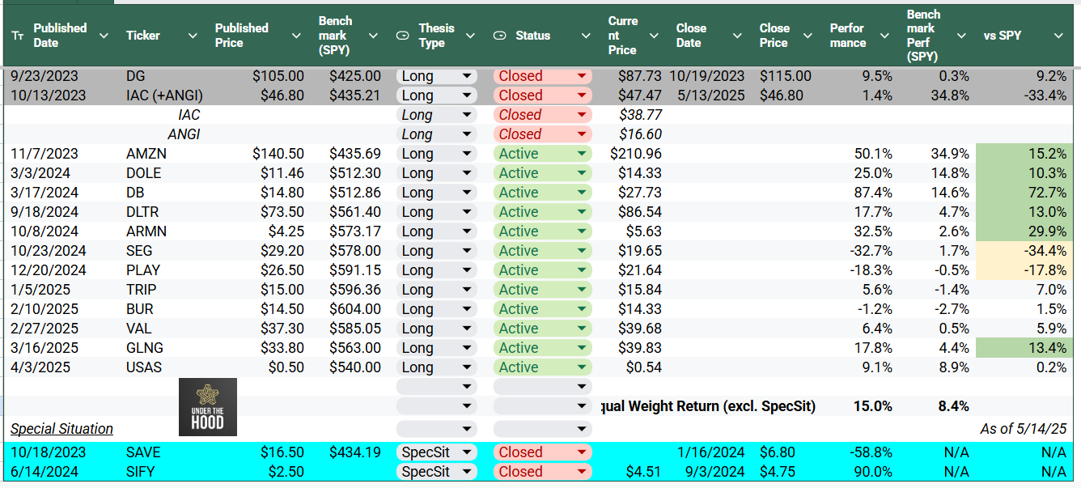Open the Closed status chip for IAC (+ANGI)
Viewport: 1081px width, 488px height.
coord(542,95)
